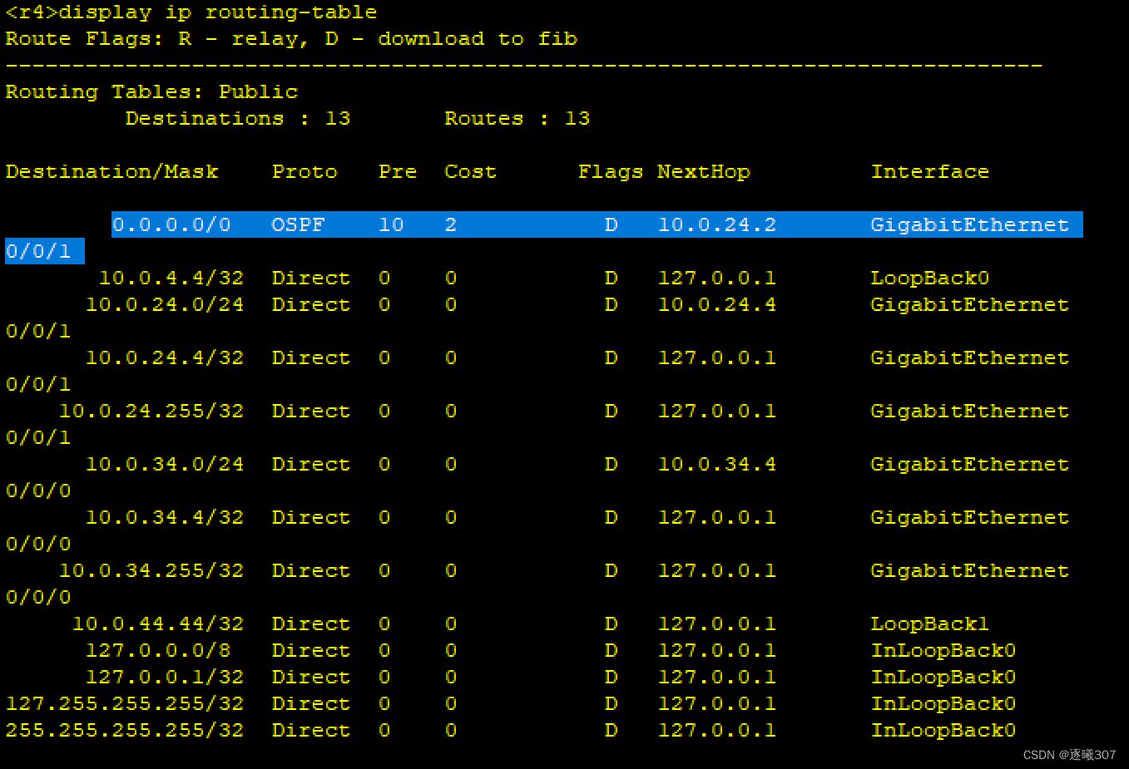Click 'GigabitEthernet' in the 10.0.34.0/24 row

click(970, 465)
